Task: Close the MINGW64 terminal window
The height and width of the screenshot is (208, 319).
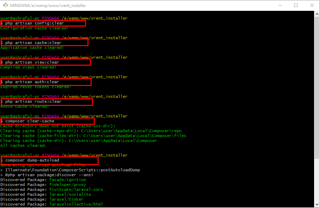Action: (312, 6)
